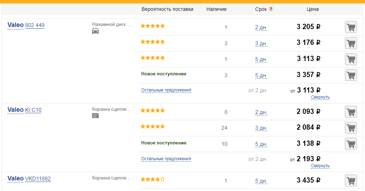Expand Остальные предложения for Valeo KI C10
365x191 pixels.
click(166, 159)
